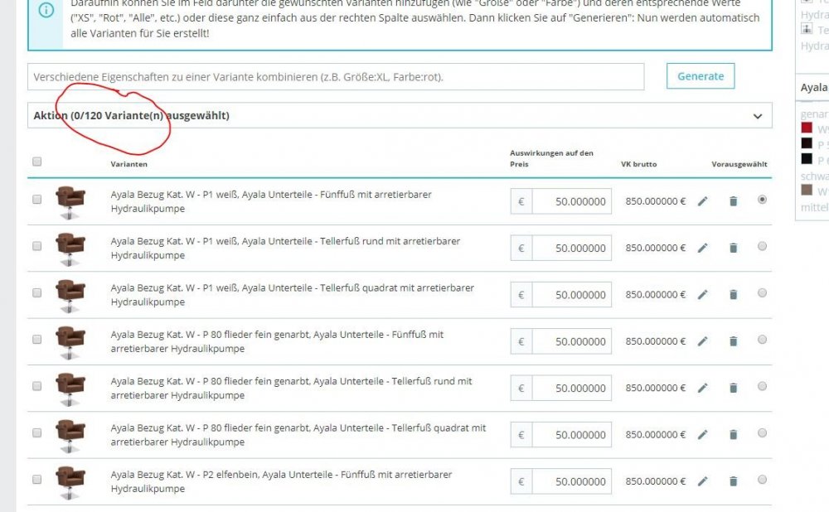The height and width of the screenshot is (512, 829).
Task: Select the red color swatch in Ayala panel
Action: [807, 128]
